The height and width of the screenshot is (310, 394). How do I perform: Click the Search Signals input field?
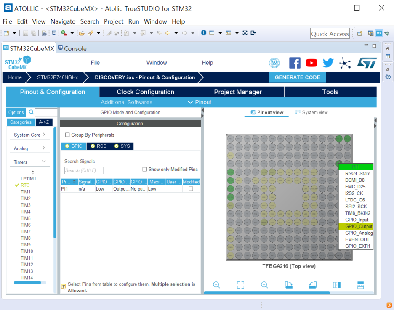pos(84,170)
